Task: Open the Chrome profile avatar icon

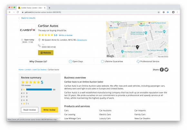Action: coord(173,12)
